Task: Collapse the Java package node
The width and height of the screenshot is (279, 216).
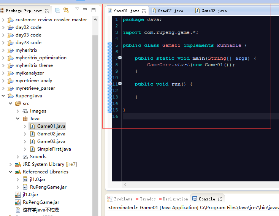Action: pos(17,119)
